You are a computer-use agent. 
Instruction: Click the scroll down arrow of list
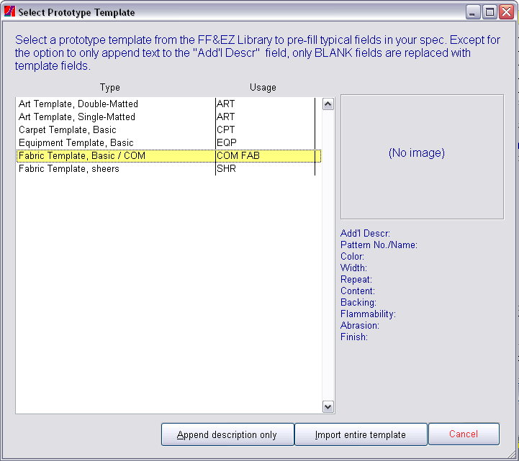click(328, 407)
